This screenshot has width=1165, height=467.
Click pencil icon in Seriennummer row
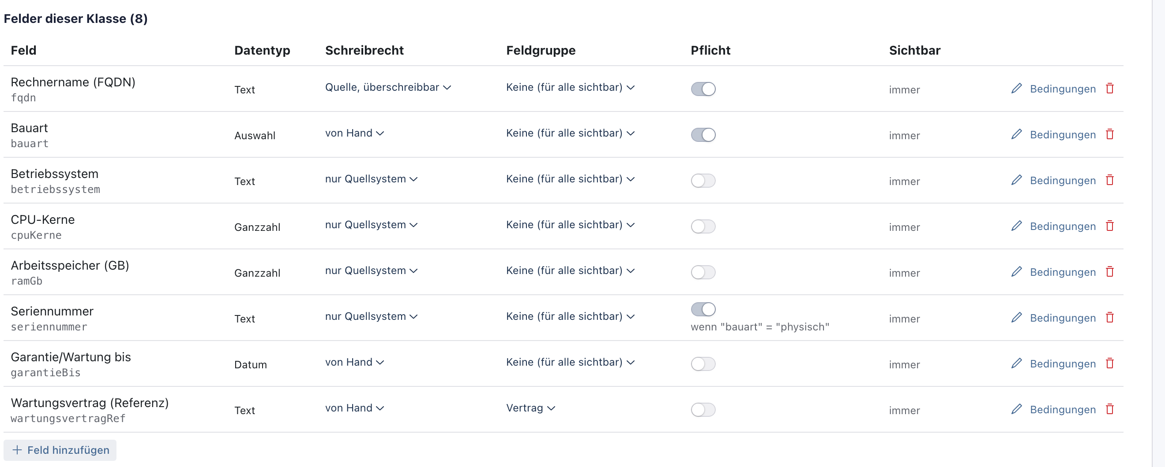(1016, 318)
